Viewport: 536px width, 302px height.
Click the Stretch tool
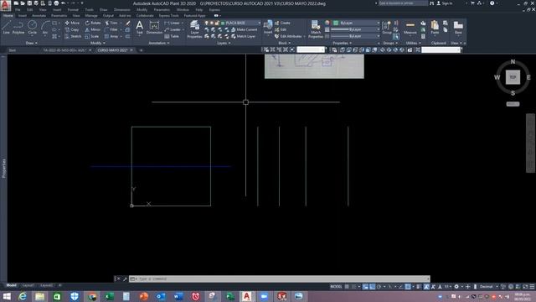tap(73, 36)
